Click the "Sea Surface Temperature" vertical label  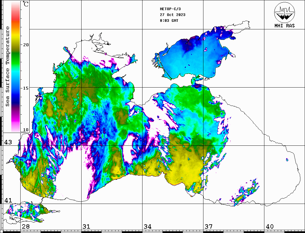[8, 67]
